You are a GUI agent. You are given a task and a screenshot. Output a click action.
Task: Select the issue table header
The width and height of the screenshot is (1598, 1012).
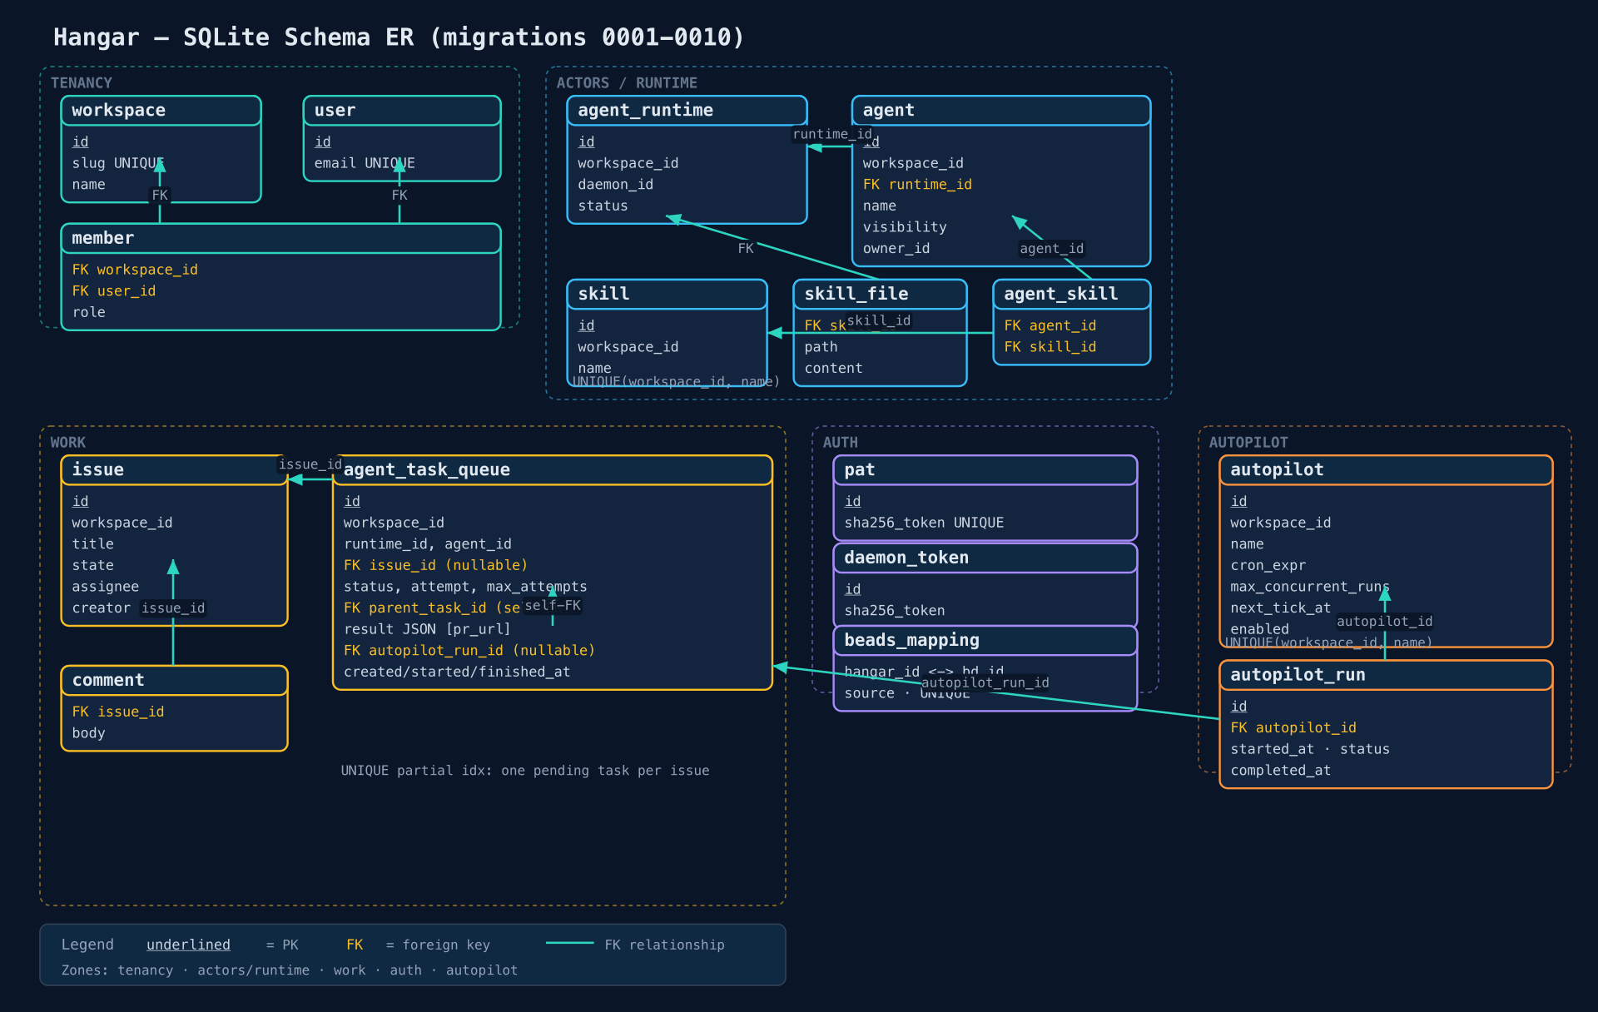click(x=174, y=470)
